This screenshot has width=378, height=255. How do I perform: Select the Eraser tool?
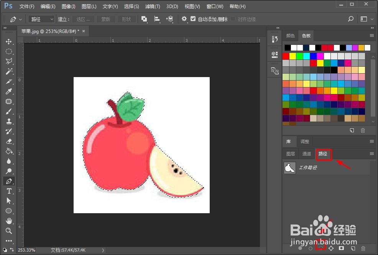click(9, 141)
